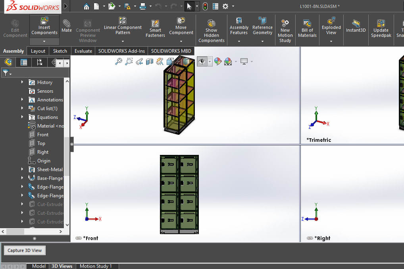This screenshot has width=404, height=269.
Task: Open Reference Geometry dropdown arrow
Action: click(x=262, y=42)
